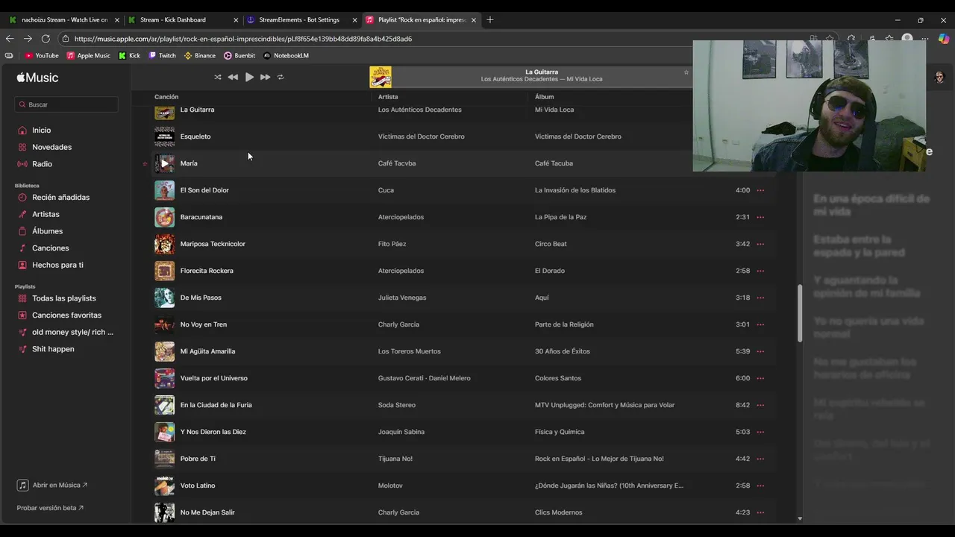Click the Buscar search field

[x=66, y=104]
